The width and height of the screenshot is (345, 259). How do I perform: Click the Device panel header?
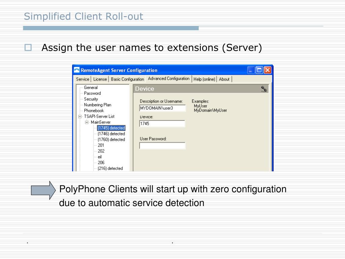coord(201,89)
